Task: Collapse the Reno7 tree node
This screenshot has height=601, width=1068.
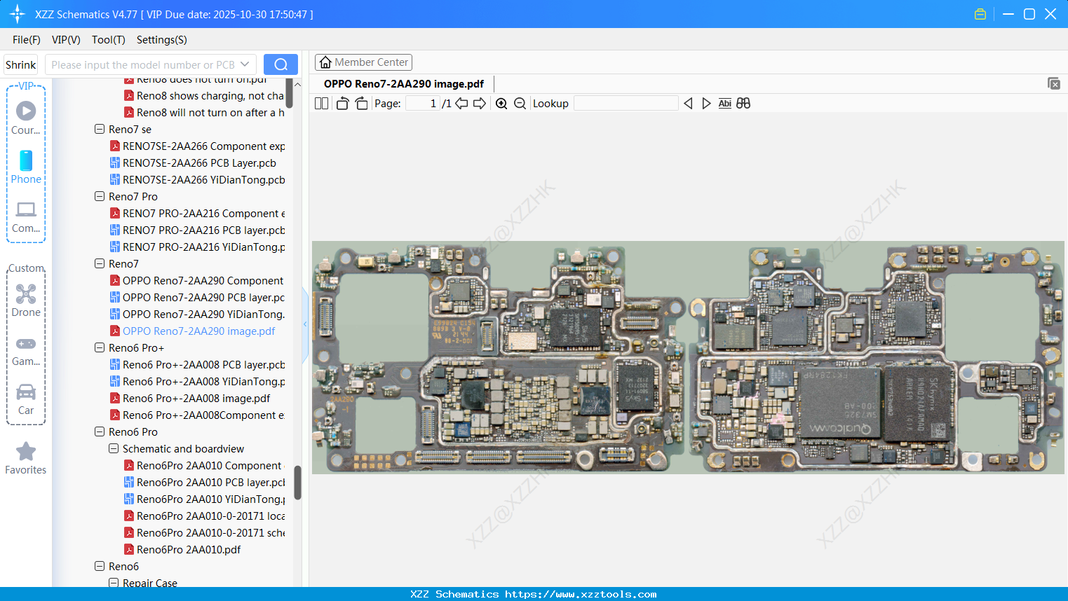Action: click(x=100, y=263)
